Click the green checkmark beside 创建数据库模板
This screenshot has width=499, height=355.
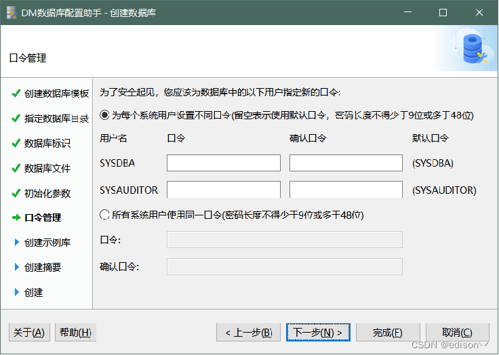pyautogui.click(x=16, y=93)
